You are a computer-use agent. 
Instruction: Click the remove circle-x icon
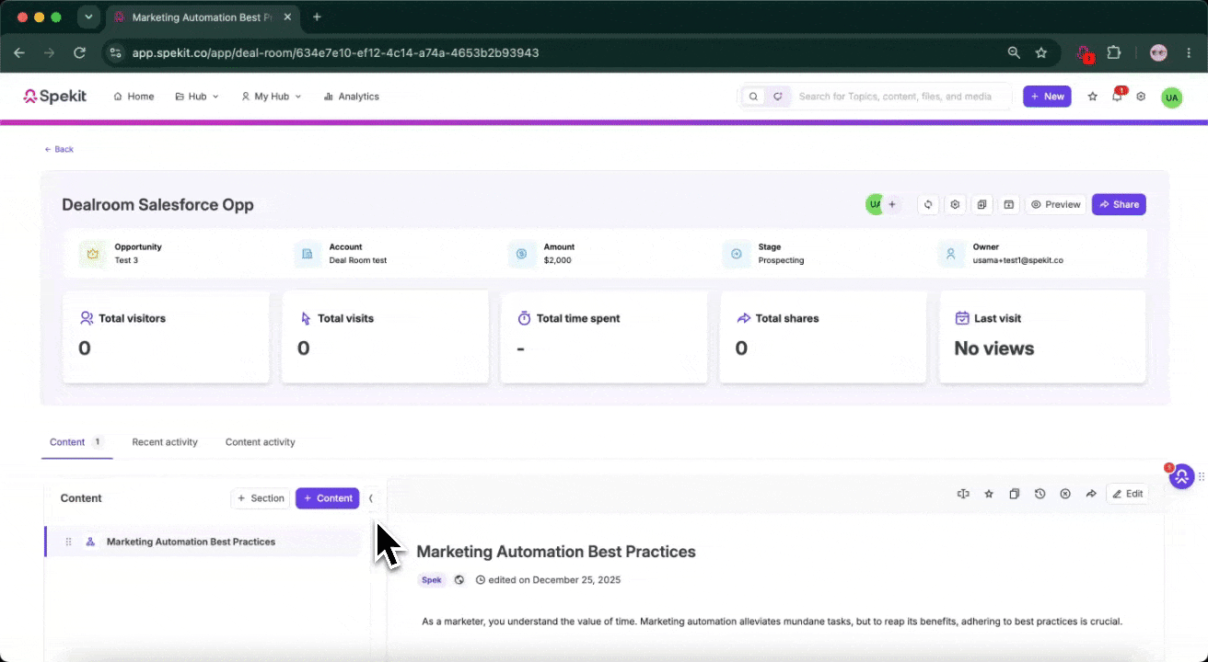[1065, 494]
